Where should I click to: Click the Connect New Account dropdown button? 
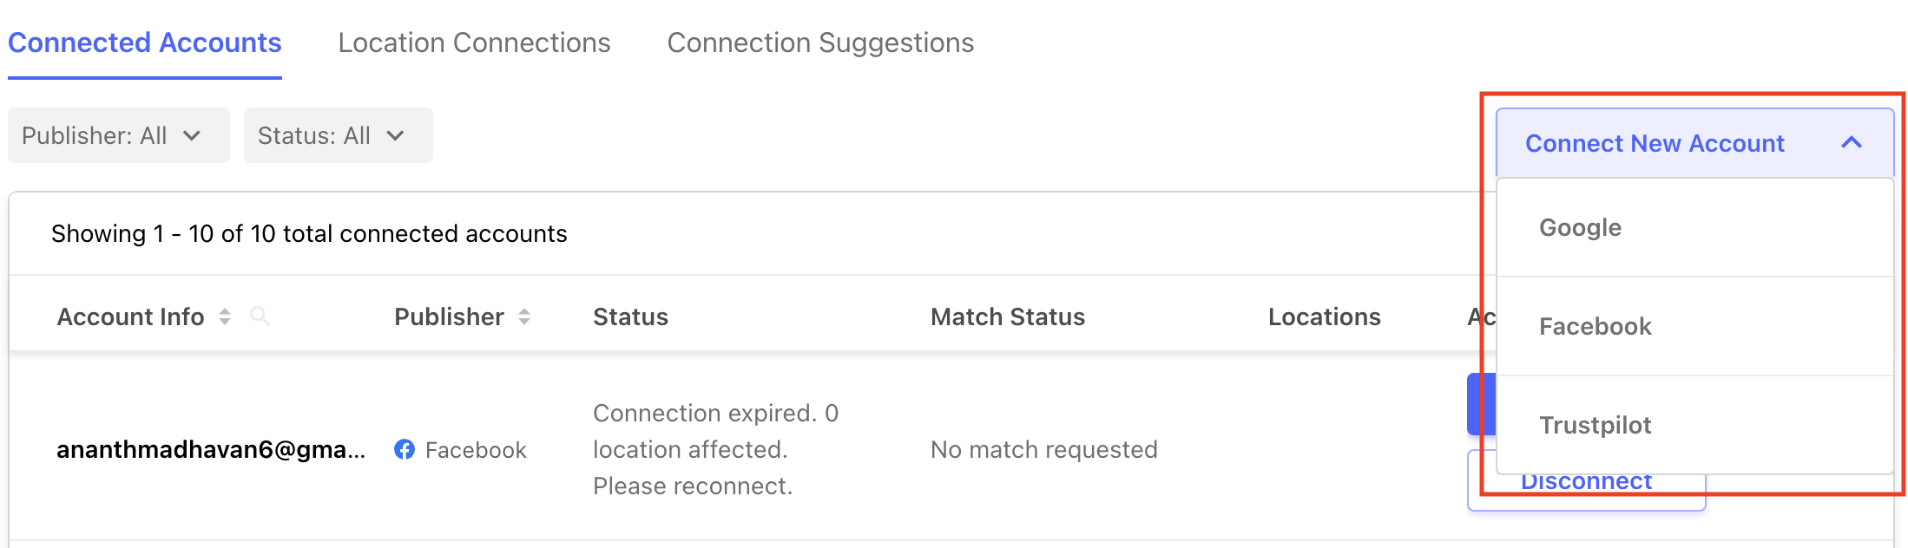point(1695,143)
